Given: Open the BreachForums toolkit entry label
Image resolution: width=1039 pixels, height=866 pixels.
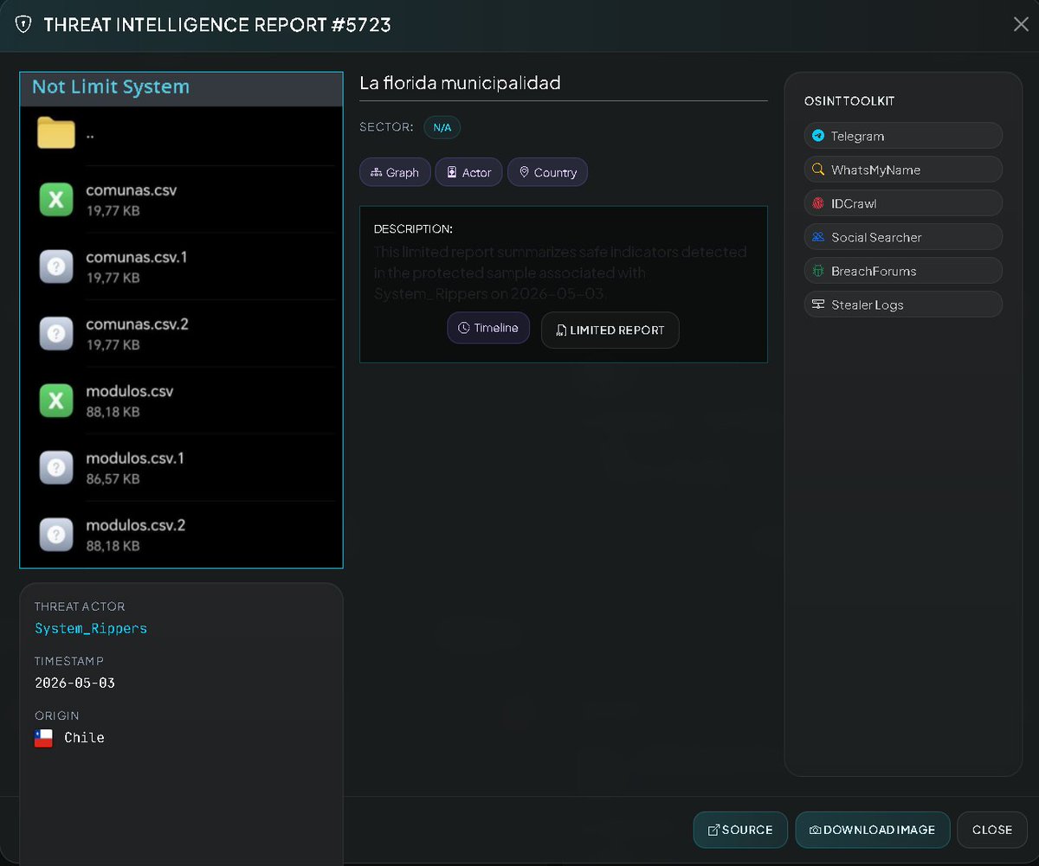Looking at the screenshot, I should pos(874,271).
